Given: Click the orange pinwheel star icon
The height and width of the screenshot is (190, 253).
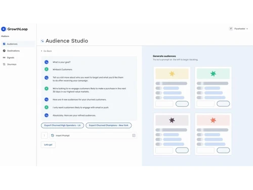Looking at the screenshot, I should pyautogui.click(x=213, y=120).
